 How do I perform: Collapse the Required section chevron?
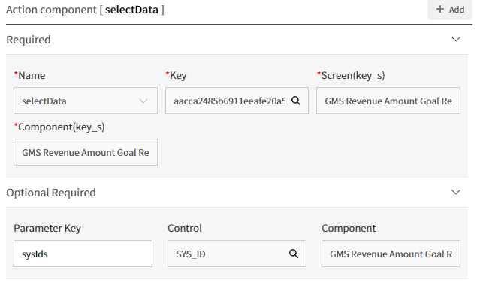point(456,39)
